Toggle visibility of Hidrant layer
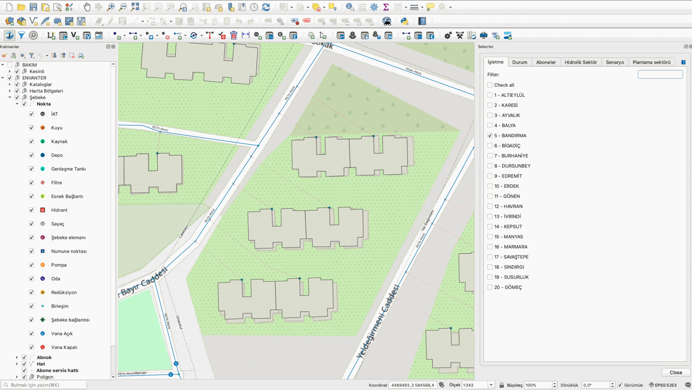 point(31,210)
